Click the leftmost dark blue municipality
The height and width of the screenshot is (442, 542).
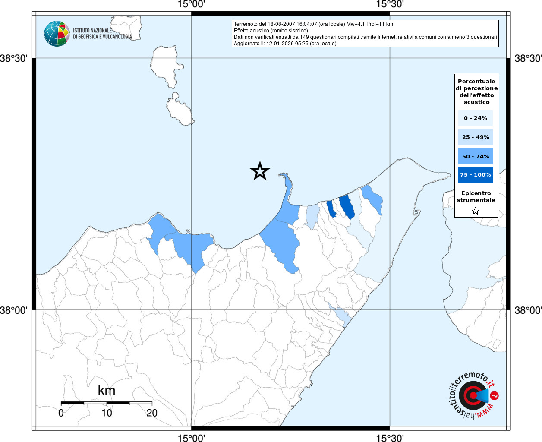[331, 209]
